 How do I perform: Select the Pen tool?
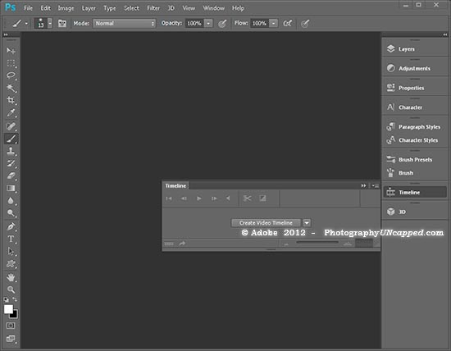pyautogui.click(x=11, y=226)
